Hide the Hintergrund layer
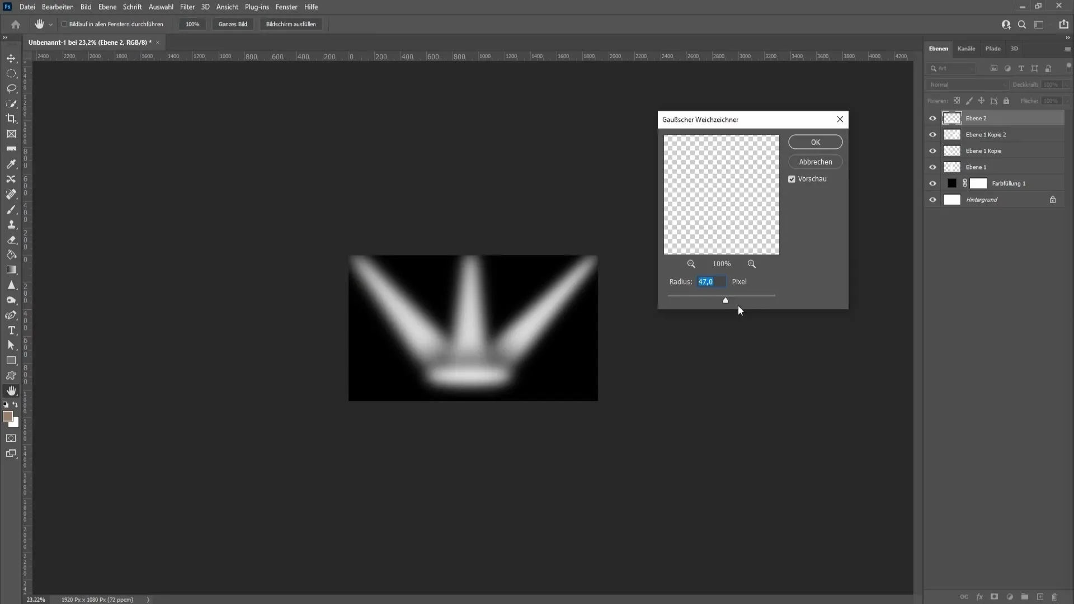 (x=932, y=200)
